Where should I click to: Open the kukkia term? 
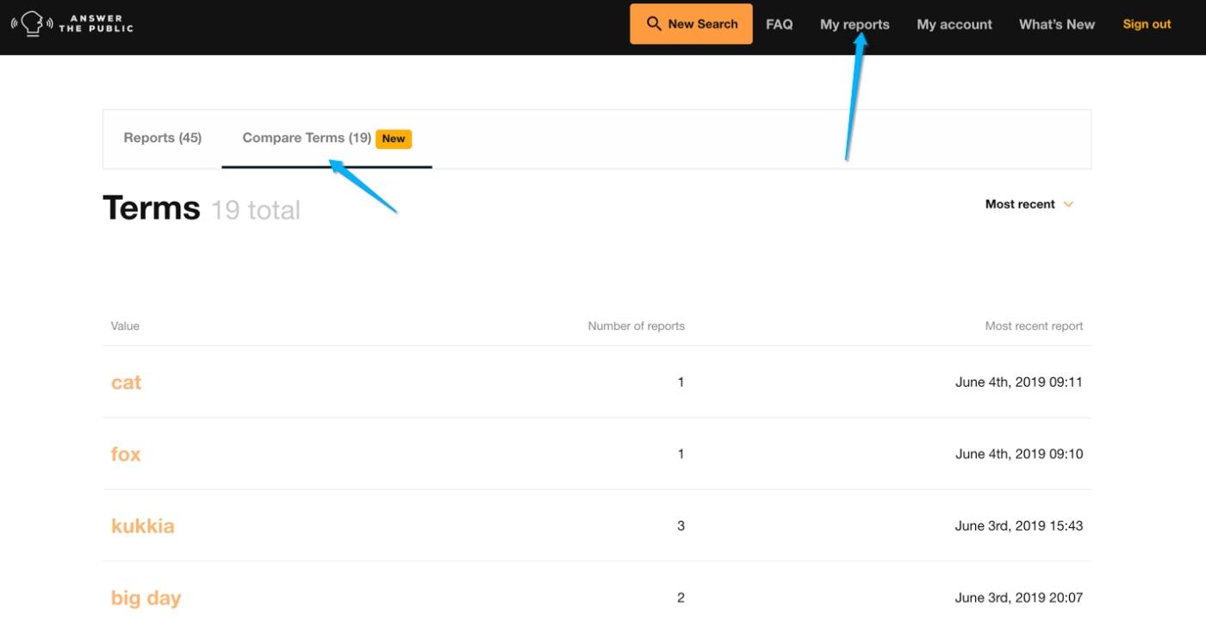tap(142, 525)
